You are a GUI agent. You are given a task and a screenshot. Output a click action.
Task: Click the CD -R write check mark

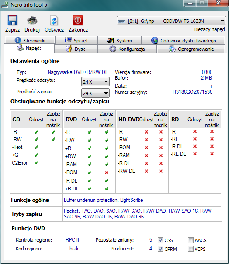click(53, 132)
